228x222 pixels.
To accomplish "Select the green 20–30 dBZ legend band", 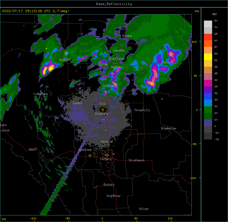I will coord(208,110).
